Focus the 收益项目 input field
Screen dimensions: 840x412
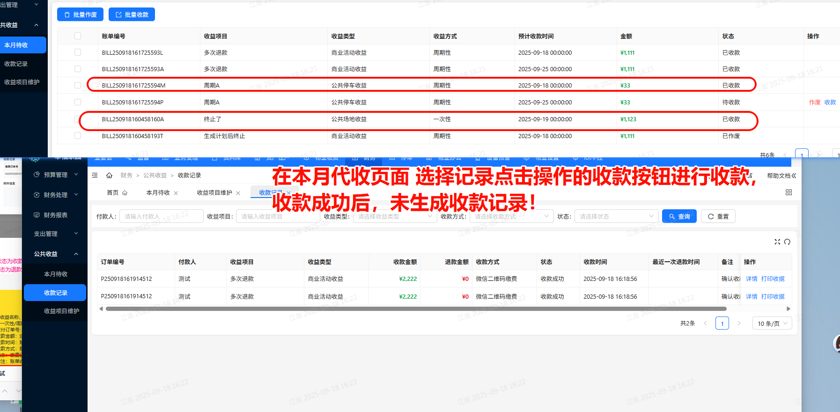[278, 216]
